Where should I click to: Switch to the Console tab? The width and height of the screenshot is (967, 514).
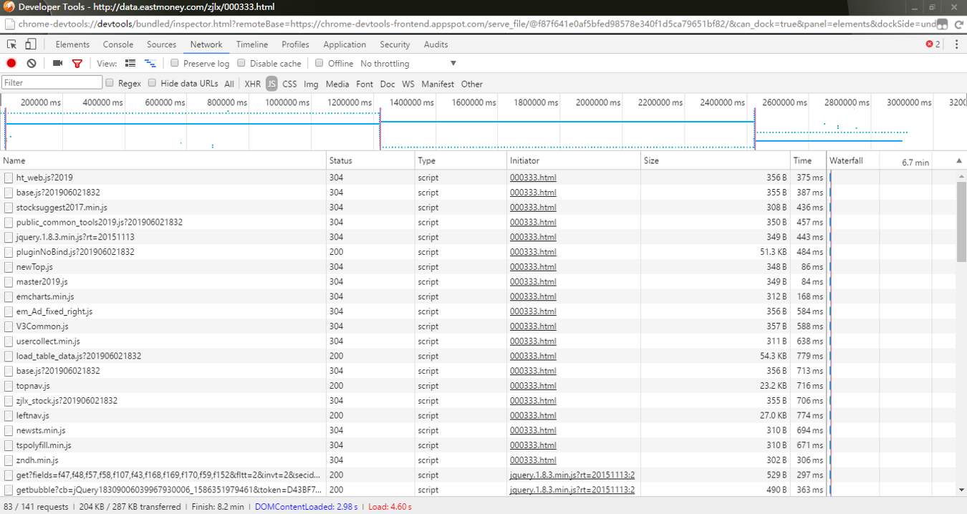click(x=118, y=44)
